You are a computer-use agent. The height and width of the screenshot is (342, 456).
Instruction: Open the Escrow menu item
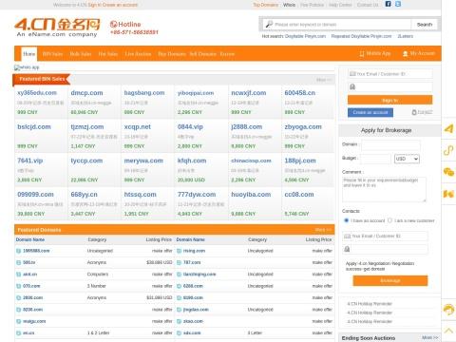click(227, 54)
